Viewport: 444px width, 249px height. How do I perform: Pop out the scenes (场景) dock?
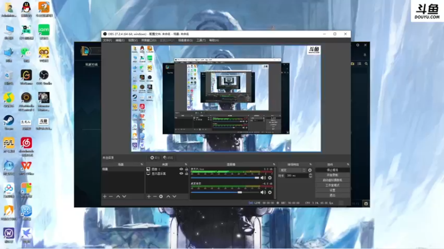pos(142,164)
